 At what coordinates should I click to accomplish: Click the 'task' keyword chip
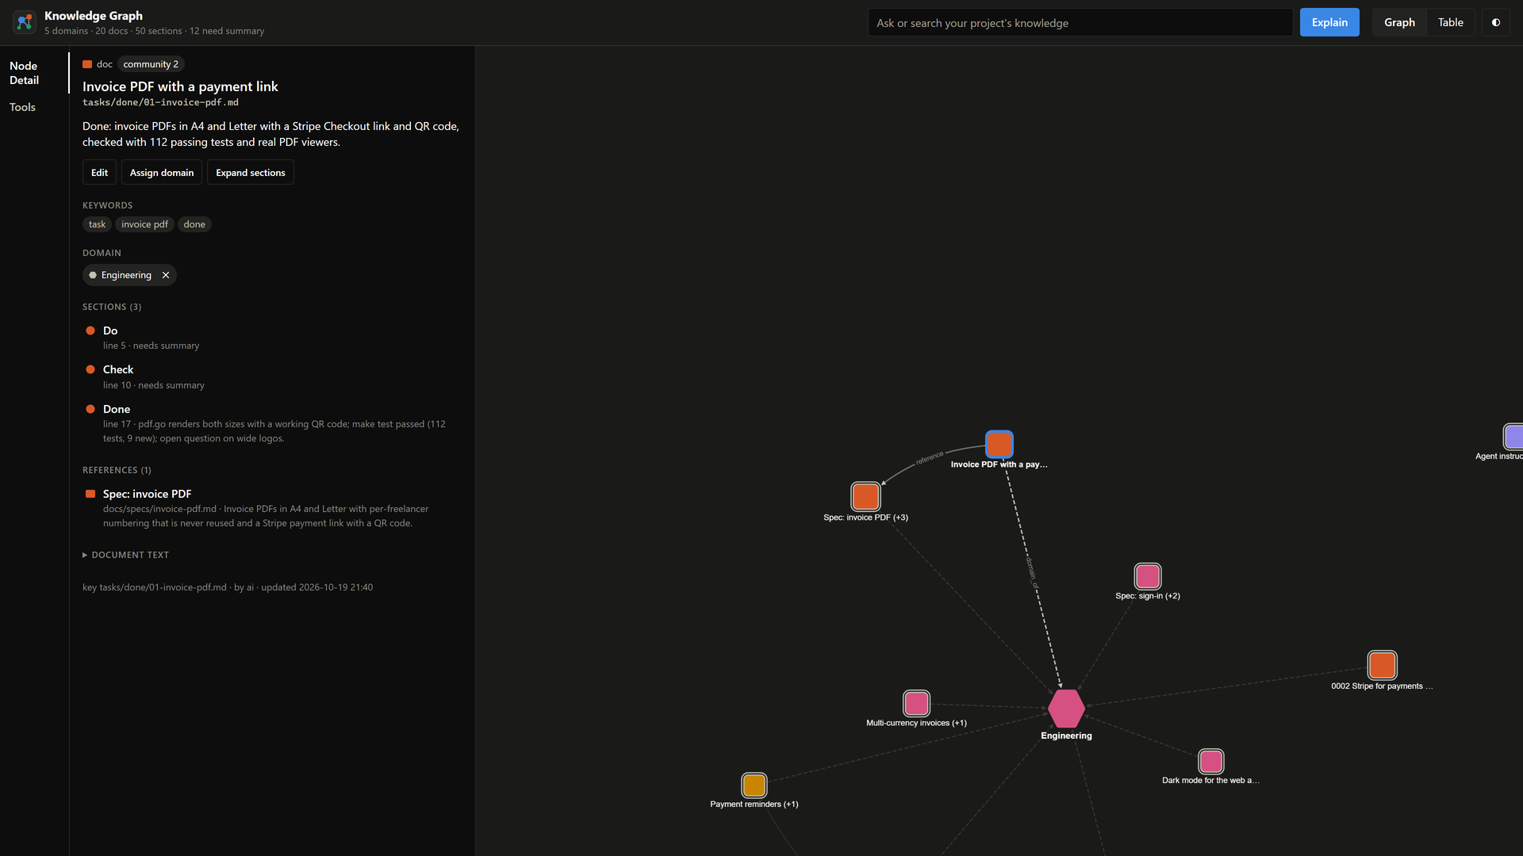(97, 224)
